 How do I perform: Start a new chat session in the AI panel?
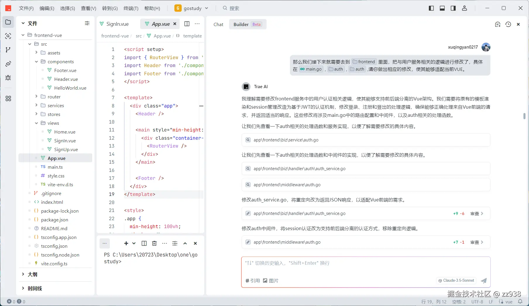pyautogui.click(x=498, y=24)
